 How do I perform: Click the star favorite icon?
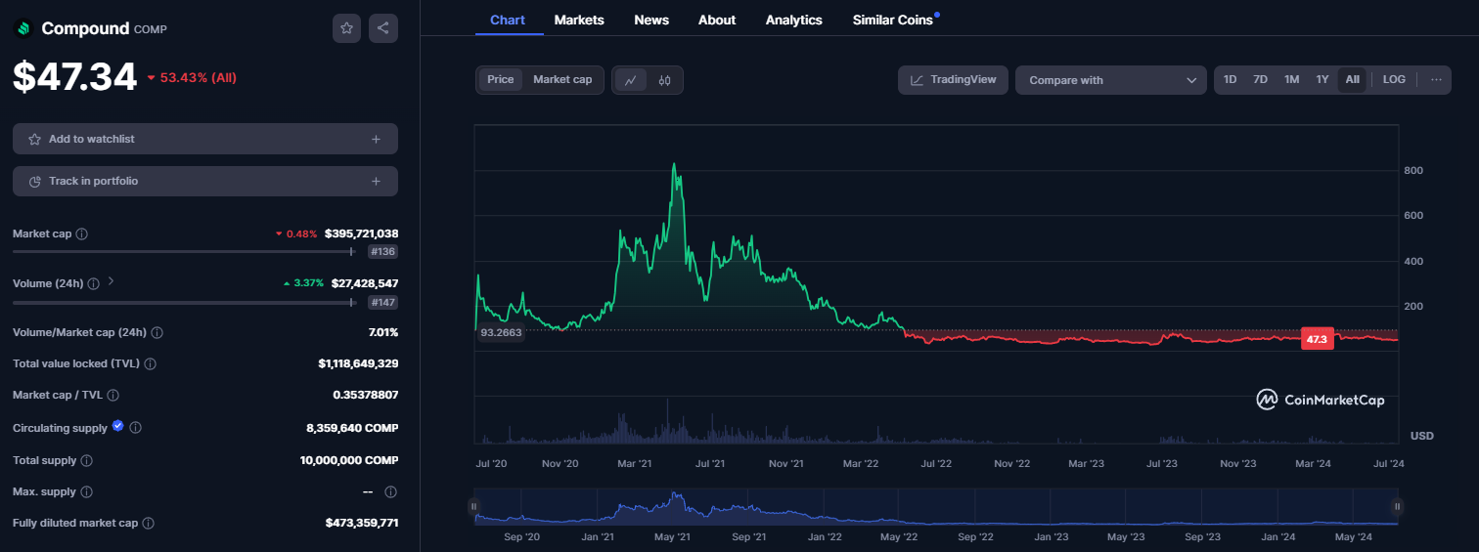(x=346, y=28)
